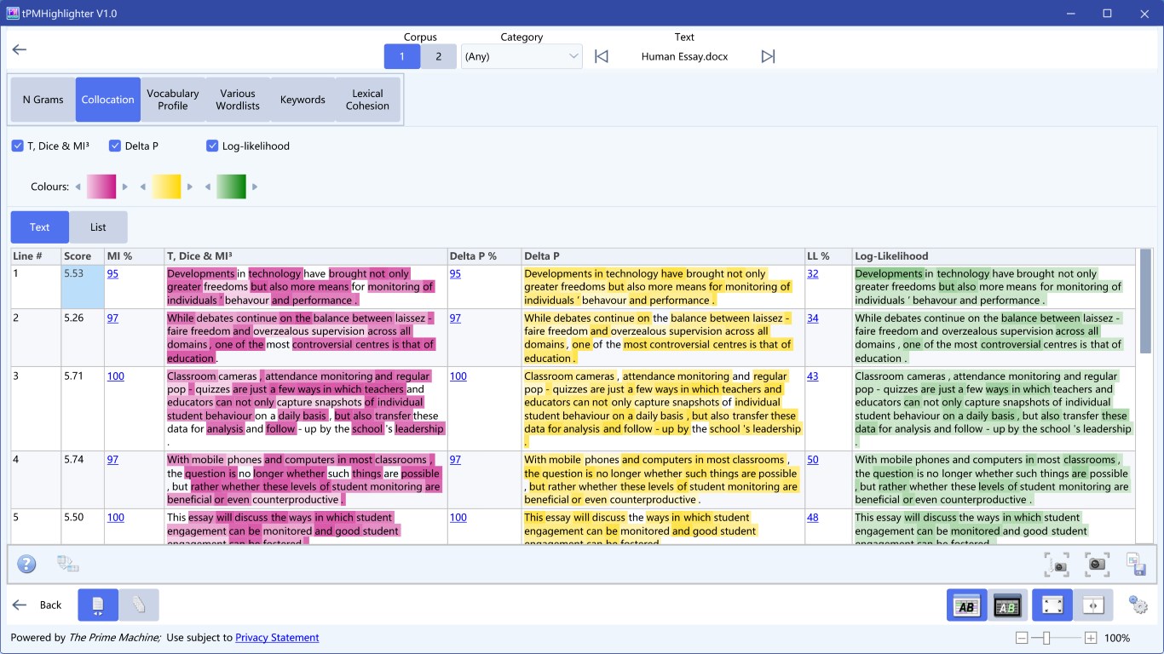This screenshot has width=1164, height=654.
Task: Switch to Corpus 2
Action: (x=439, y=56)
